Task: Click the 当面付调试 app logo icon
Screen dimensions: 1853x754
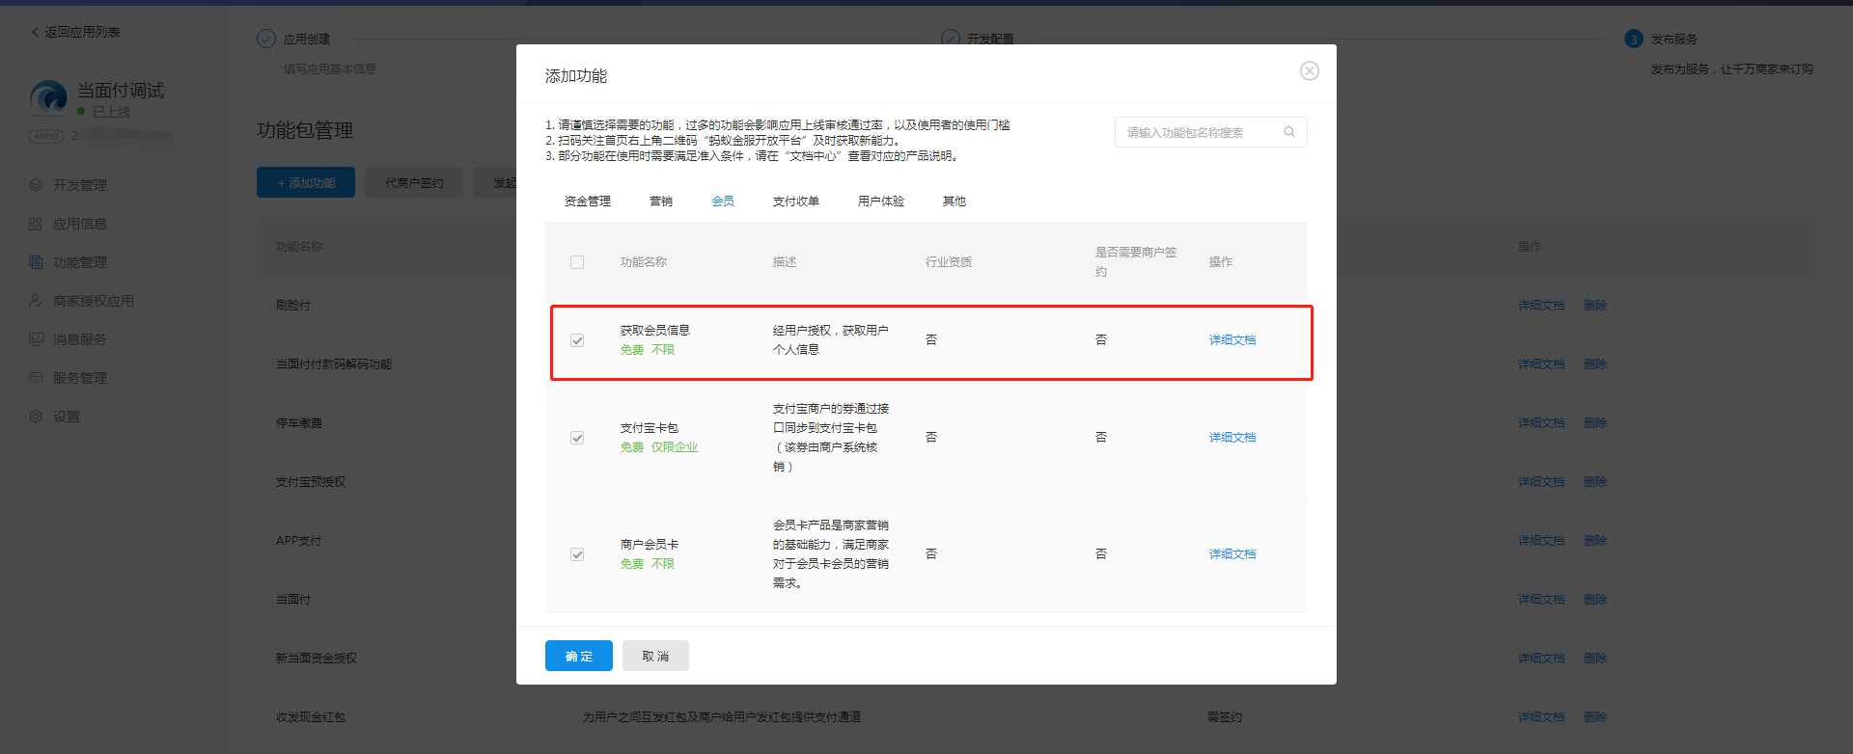Action: click(x=48, y=99)
